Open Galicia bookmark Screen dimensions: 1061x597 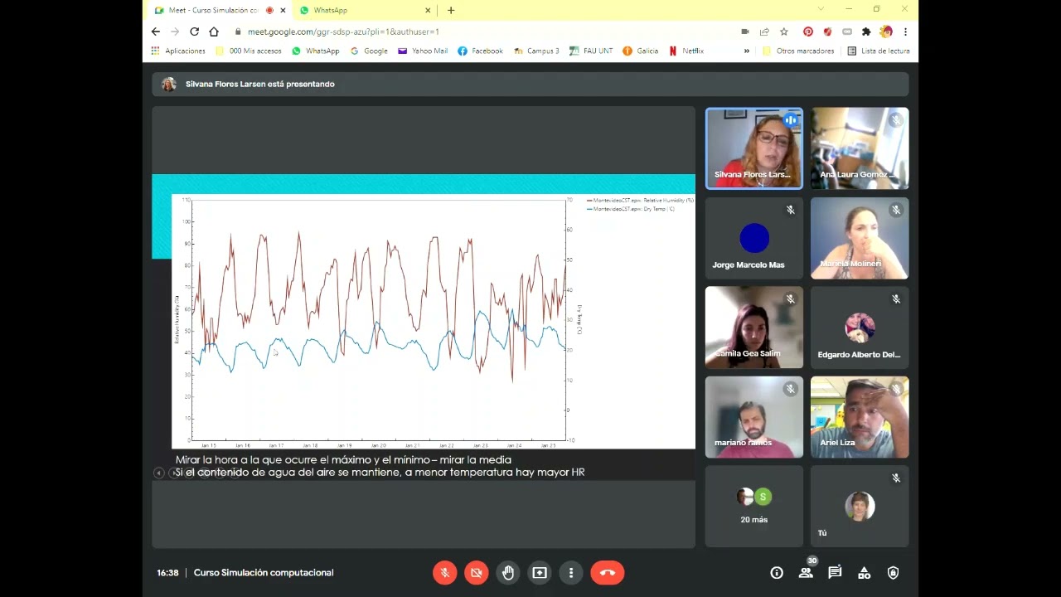pos(640,51)
